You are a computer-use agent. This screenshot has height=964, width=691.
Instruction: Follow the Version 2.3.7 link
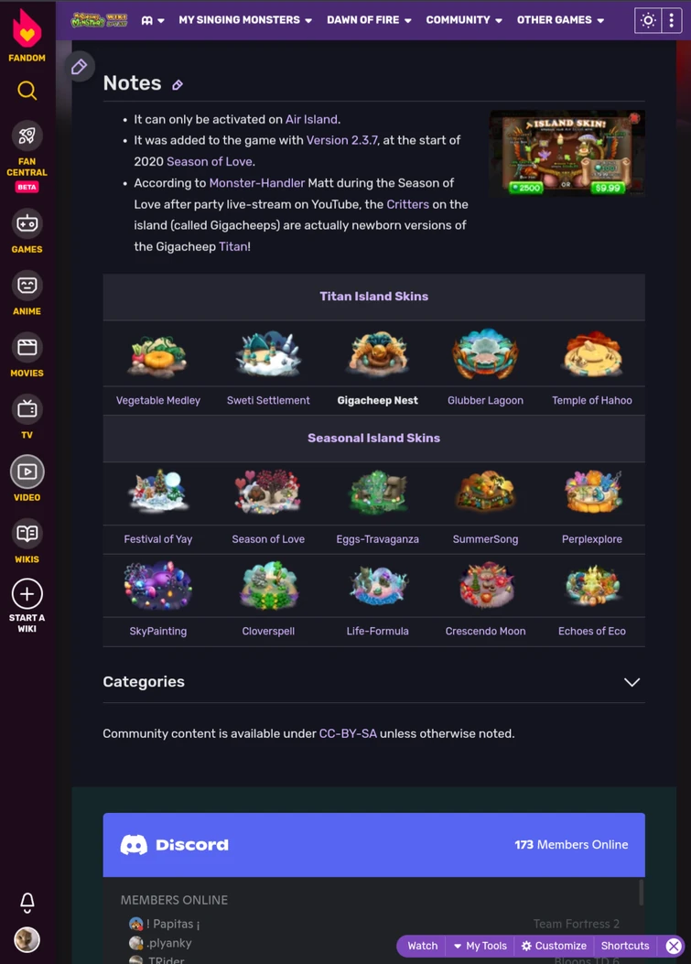(341, 140)
